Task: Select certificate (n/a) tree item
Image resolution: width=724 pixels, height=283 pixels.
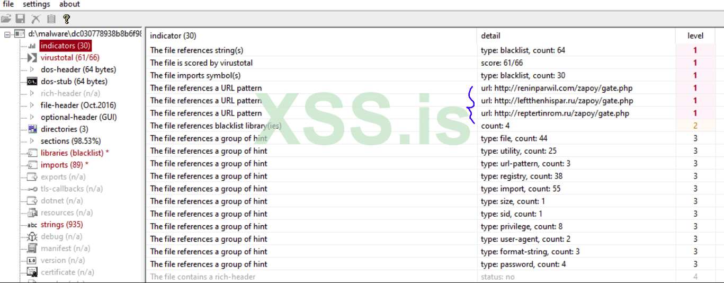Action: [67, 272]
